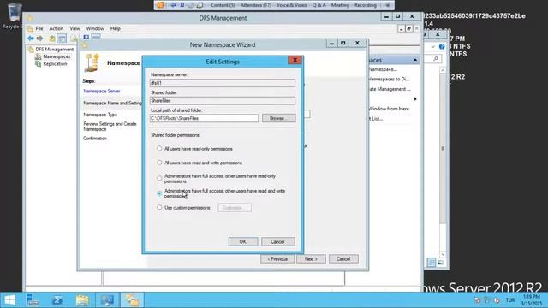Open the Window menu

(x=95, y=28)
